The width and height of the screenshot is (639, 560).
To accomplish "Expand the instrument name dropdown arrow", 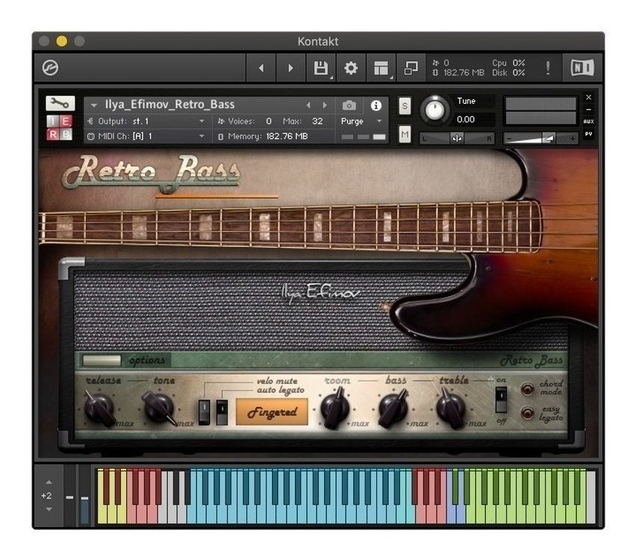I will [94, 105].
